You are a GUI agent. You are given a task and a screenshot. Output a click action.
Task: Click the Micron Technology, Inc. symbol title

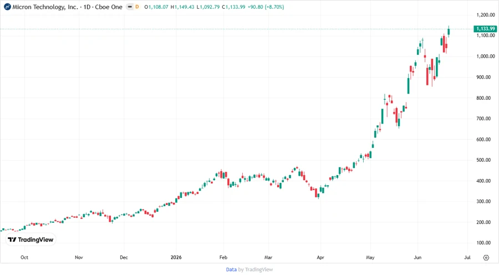(x=45, y=7)
